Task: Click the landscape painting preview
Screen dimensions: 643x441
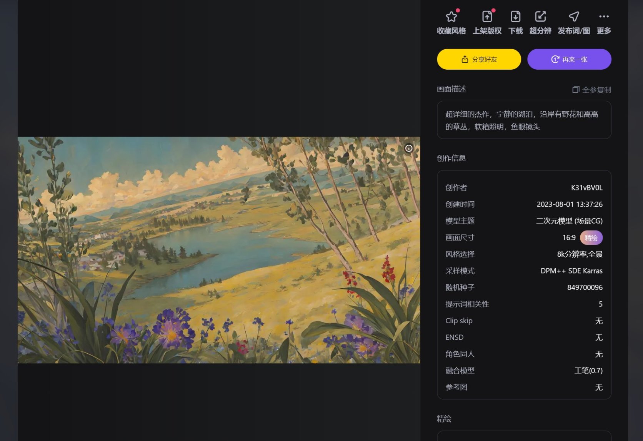Action: click(219, 250)
